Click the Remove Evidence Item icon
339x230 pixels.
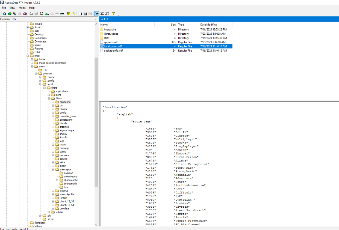(20, 14)
